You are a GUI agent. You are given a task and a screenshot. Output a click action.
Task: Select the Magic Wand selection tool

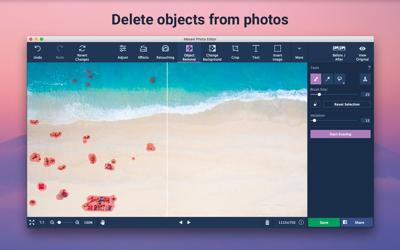point(327,79)
